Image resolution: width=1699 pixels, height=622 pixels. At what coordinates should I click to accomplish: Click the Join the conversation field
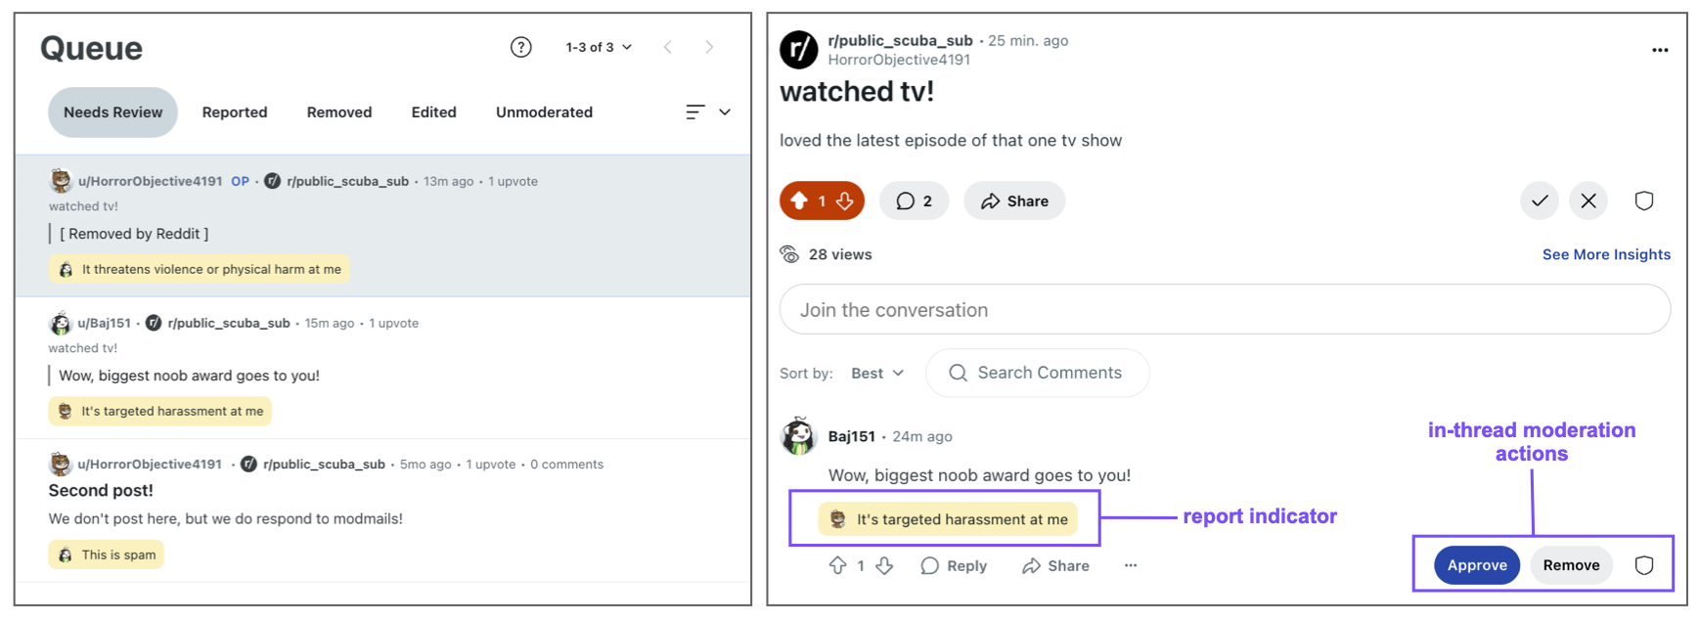coord(1225,310)
